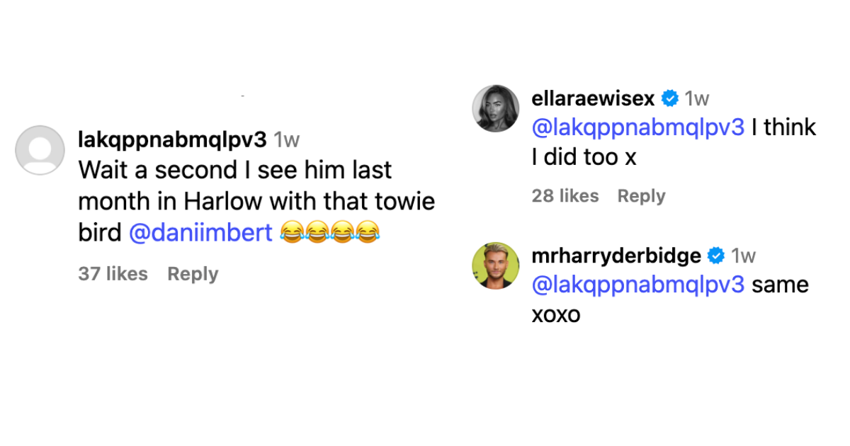Click verified badge next to mrharryderbidge
850x446 pixels.
(716, 256)
